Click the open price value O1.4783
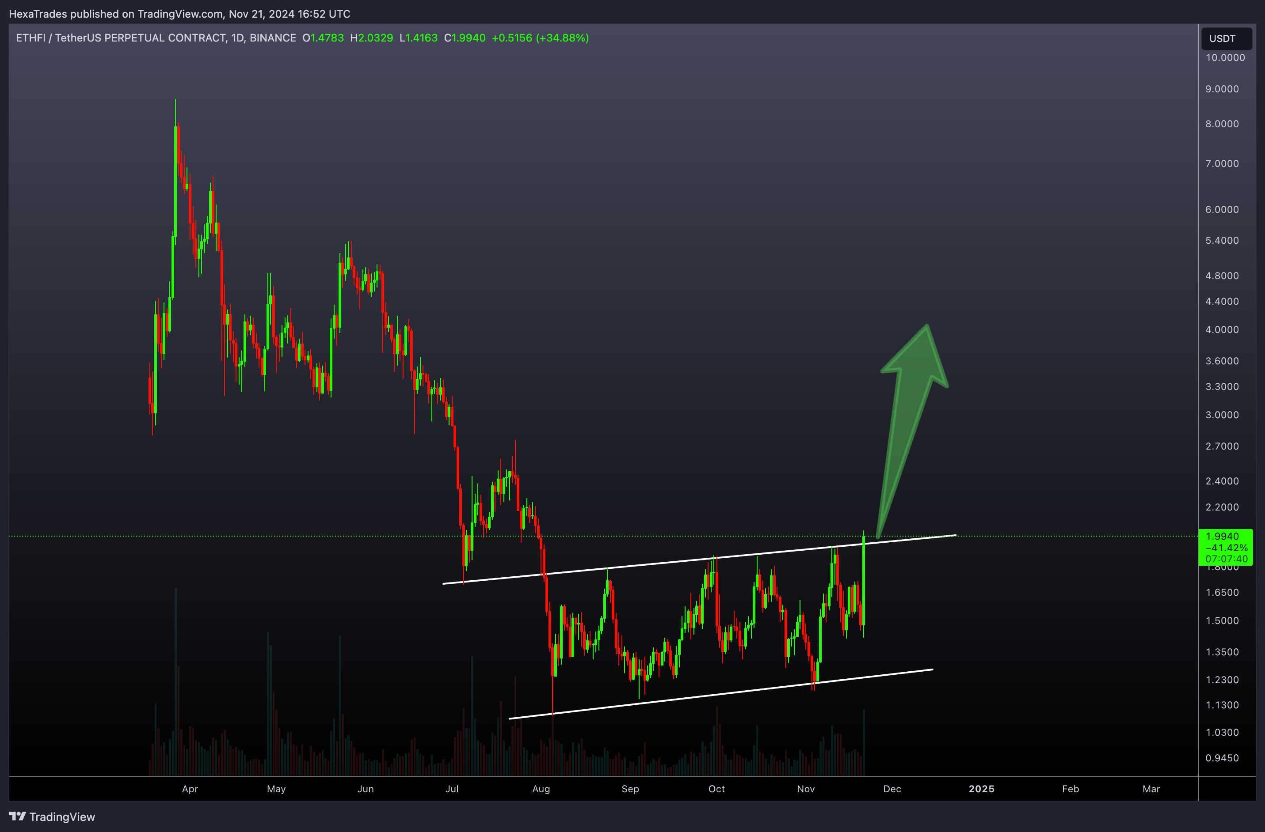The width and height of the screenshot is (1265, 832). [x=323, y=38]
